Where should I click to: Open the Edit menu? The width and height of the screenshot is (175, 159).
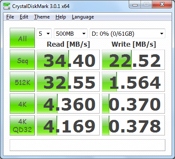[24, 17]
